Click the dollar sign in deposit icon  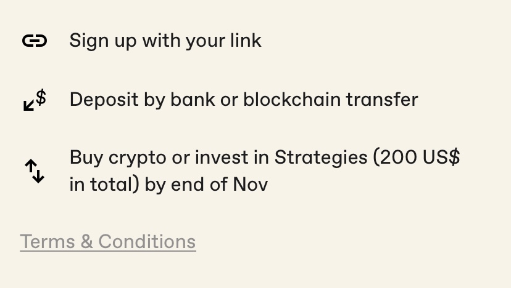pos(41,97)
